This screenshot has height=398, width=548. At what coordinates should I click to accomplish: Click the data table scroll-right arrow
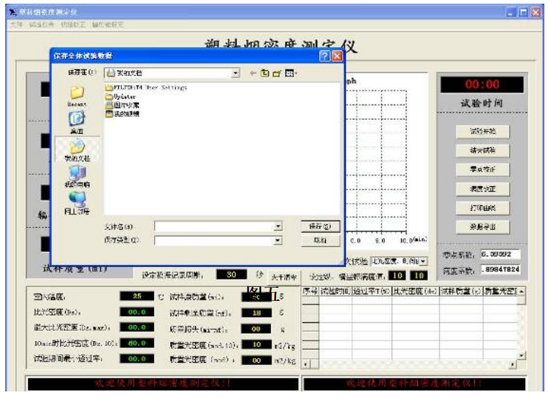[x=512, y=365]
